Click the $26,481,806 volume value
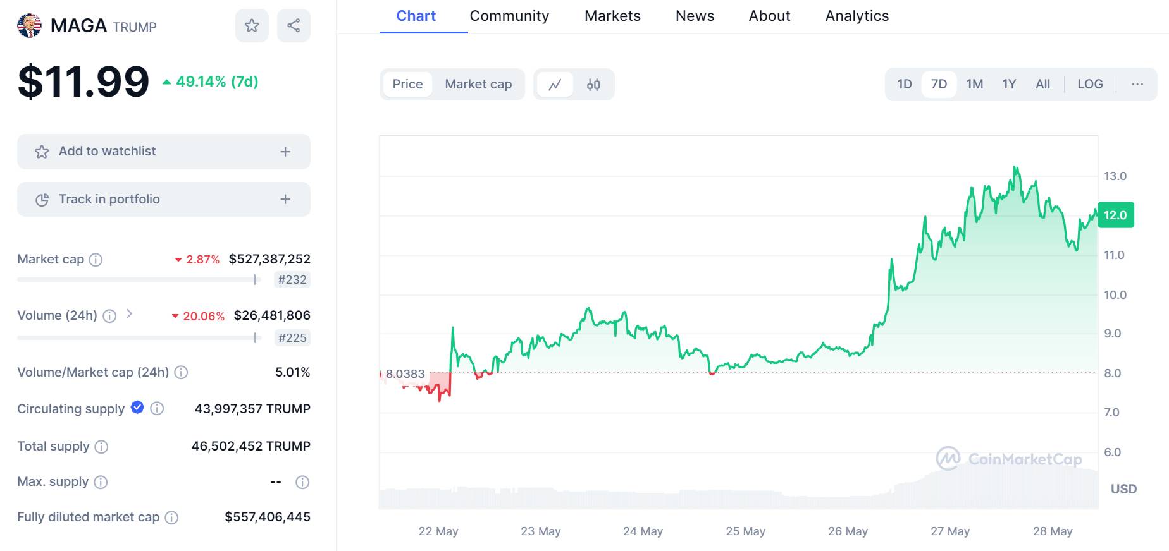This screenshot has width=1169, height=551. pos(272,315)
